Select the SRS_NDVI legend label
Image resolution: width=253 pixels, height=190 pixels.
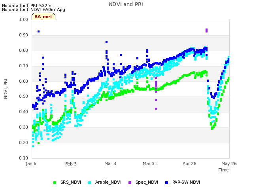coord(71,182)
